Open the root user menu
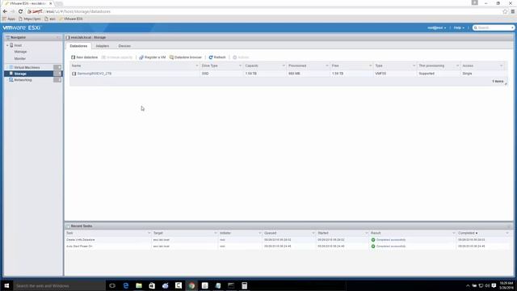Viewport: 517px width, 291px height. click(436, 27)
